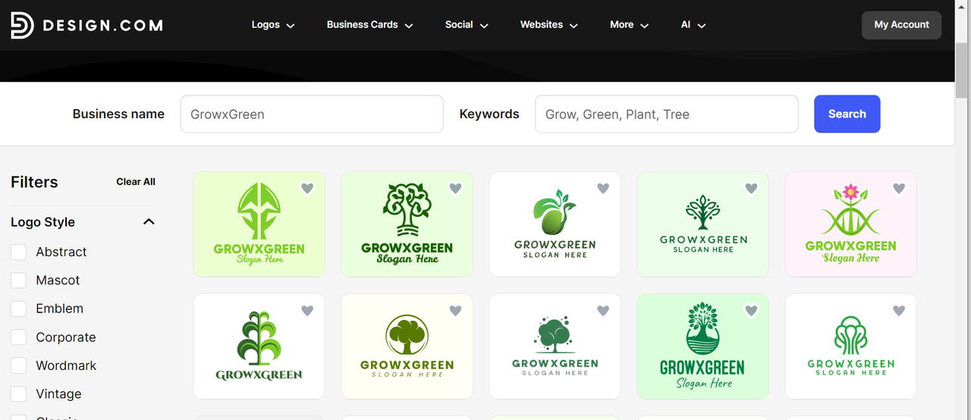Image resolution: width=971 pixels, height=420 pixels.
Task: Open the More menu
Action: coord(630,25)
